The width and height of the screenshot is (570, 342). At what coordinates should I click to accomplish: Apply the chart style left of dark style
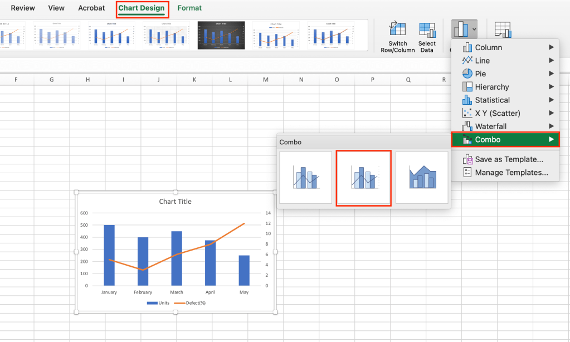point(166,35)
